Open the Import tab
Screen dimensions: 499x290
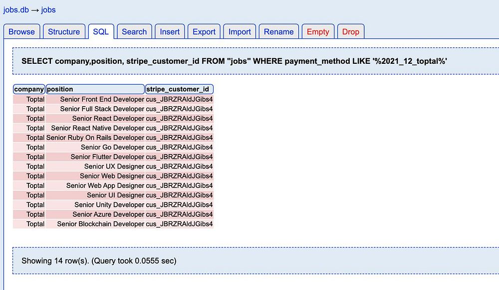pyautogui.click(x=240, y=32)
